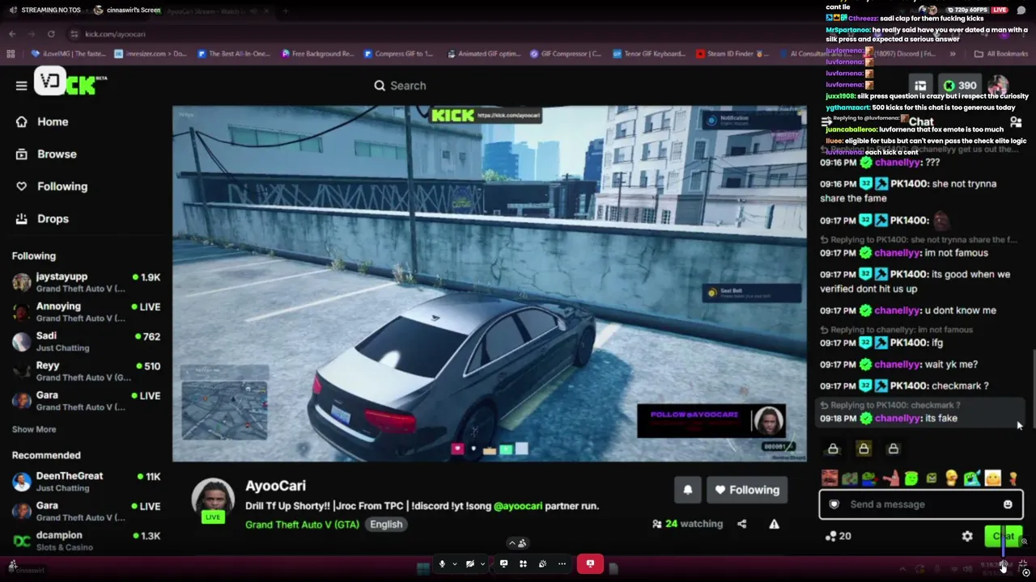Insert the green blob with halo emote
1036x582 pixels.
tap(911, 479)
